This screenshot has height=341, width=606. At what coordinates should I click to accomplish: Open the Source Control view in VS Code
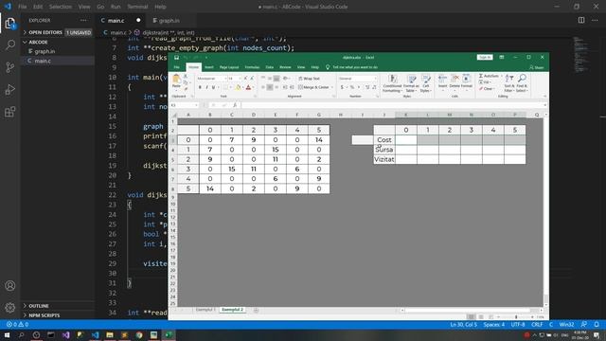[x=10, y=67]
